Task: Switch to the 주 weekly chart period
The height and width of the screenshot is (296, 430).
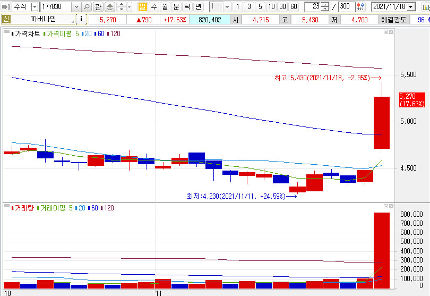Action: tap(154, 6)
